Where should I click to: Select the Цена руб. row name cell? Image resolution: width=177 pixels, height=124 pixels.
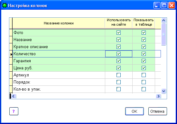[59, 68]
